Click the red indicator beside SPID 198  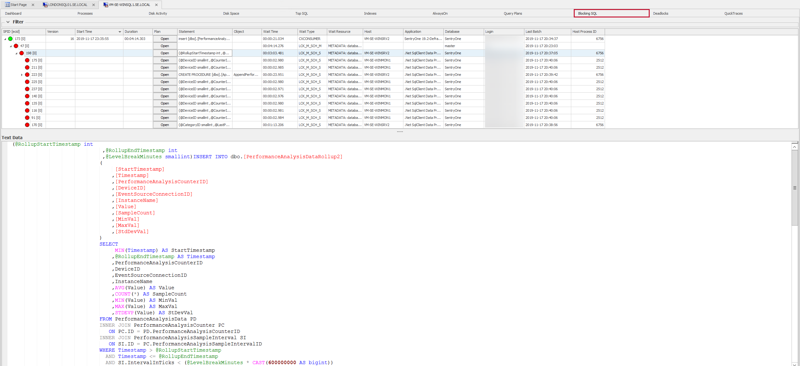point(21,53)
